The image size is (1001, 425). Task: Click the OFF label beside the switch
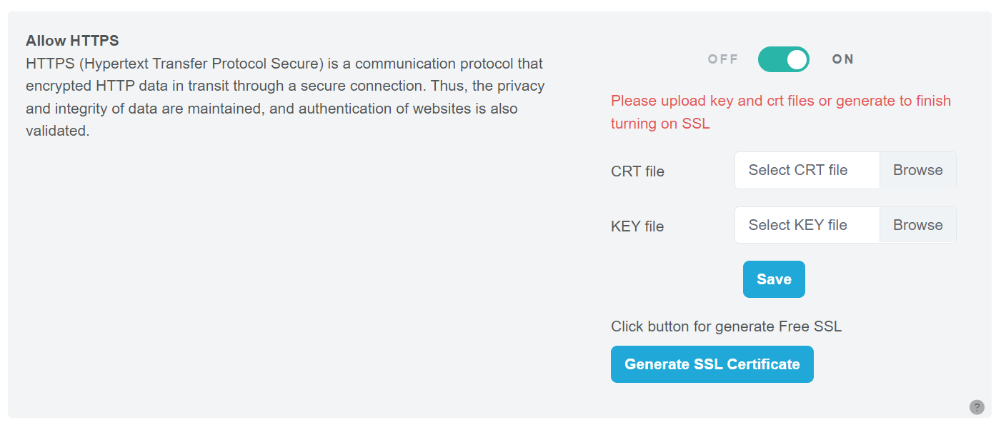click(722, 59)
